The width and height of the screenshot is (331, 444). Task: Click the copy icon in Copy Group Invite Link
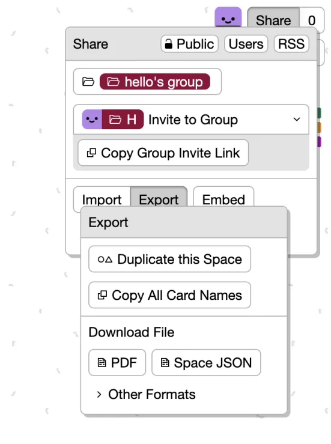tap(91, 153)
